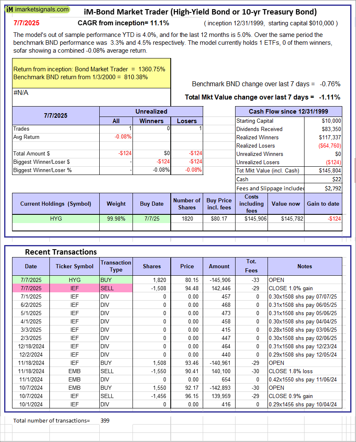Click the Recent Transactions heading

point(61,252)
